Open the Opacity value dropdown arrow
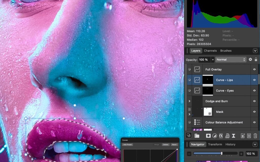260x162 pixels. point(213,60)
